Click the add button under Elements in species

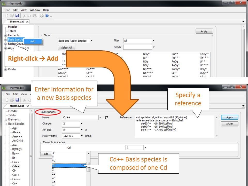click(46, 154)
